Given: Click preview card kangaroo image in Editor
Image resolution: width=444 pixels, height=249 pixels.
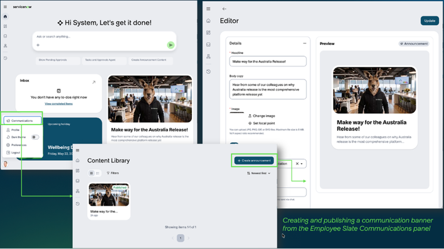Looking at the screenshot, I should point(374,90).
